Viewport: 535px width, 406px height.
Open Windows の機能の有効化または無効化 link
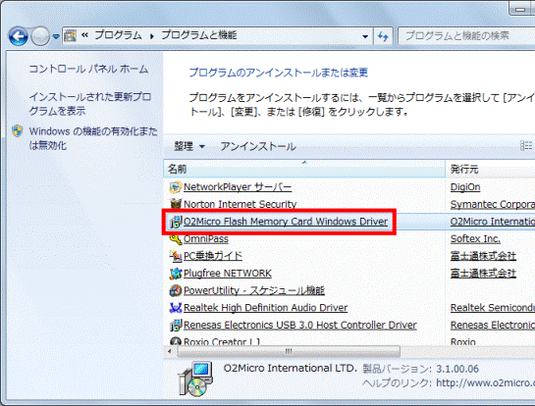(x=93, y=138)
